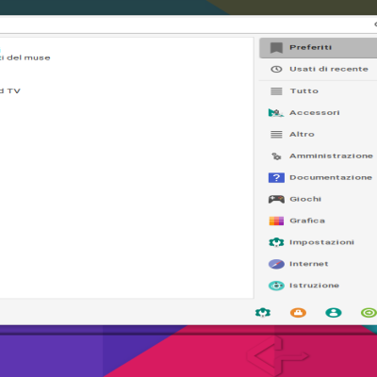Open the Amministrazione gears category

(318, 156)
